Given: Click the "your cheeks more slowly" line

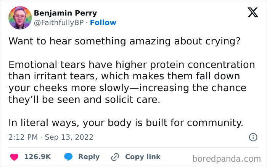Looking at the screenshot, I should pyautogui.click(x=127, y=88).
